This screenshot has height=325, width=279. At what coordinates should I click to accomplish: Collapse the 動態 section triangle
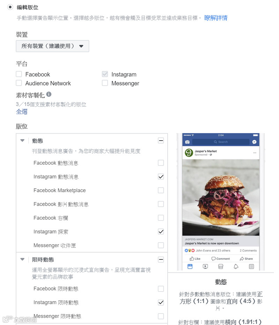click(22, 141)
